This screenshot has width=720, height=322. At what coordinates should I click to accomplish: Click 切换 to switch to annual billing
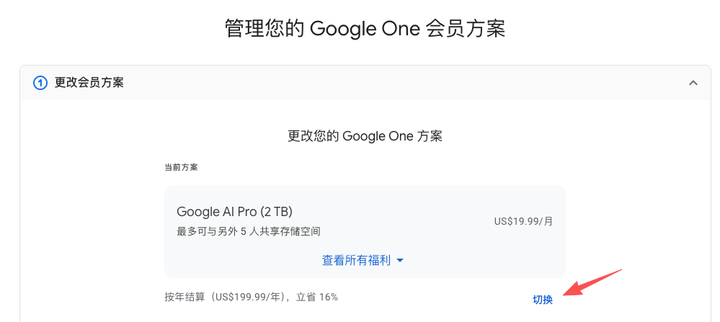(x=542, y=300)
